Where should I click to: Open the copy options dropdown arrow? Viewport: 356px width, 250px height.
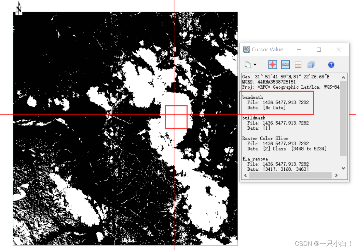pyautogui.click(x=255, y=65)
